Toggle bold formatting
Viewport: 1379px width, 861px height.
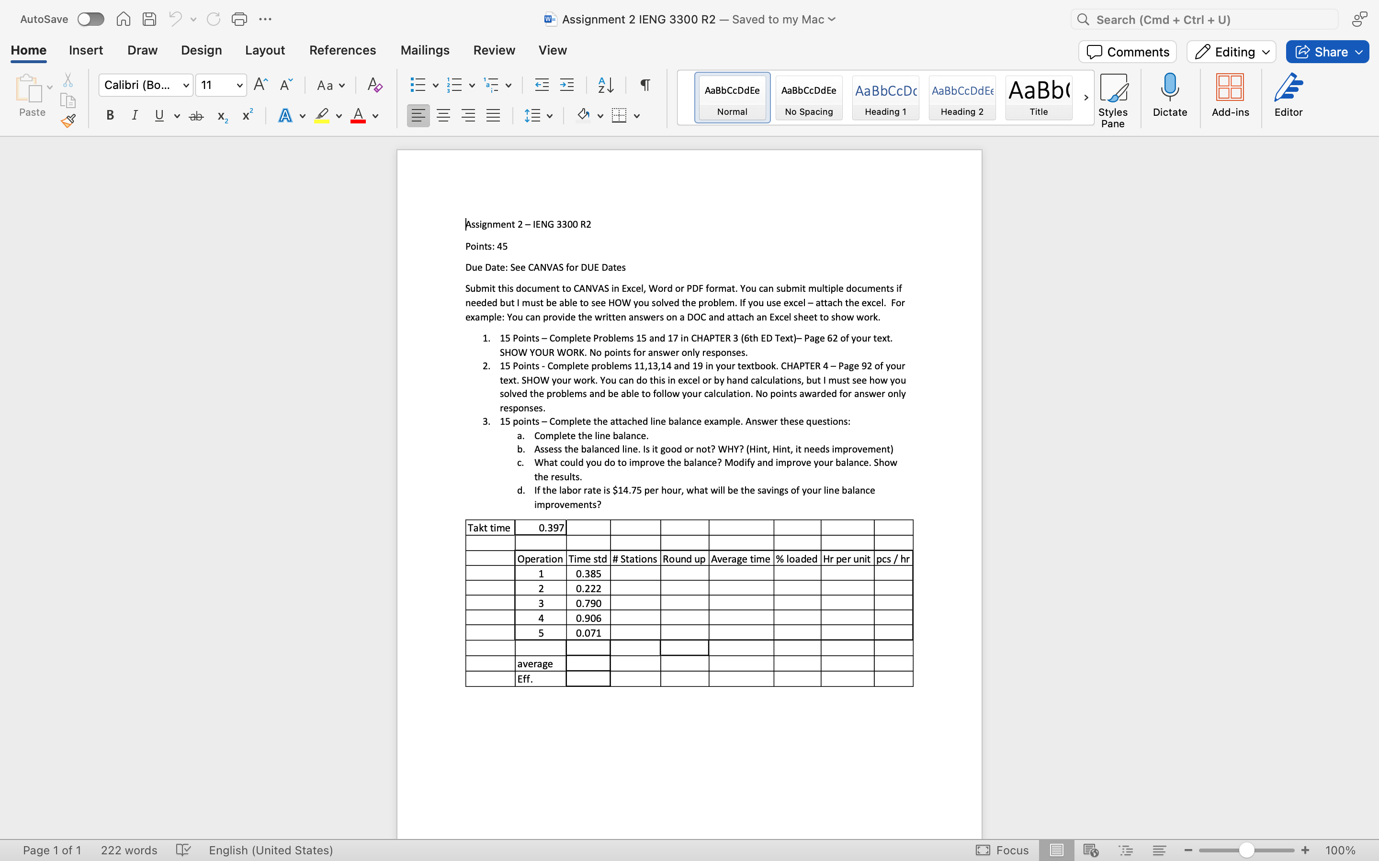[109, 115]
